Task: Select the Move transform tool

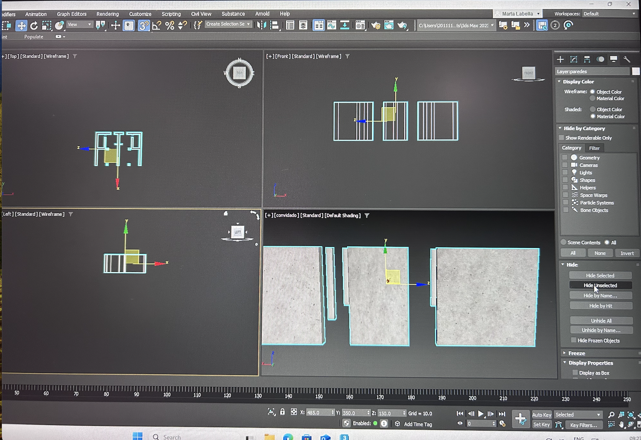Action: coord(21,26)
